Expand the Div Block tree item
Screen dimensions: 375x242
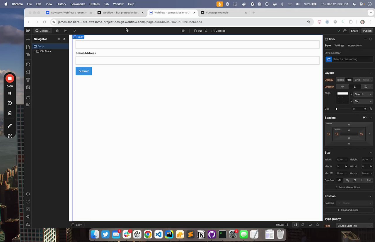[x=35, y=52]
